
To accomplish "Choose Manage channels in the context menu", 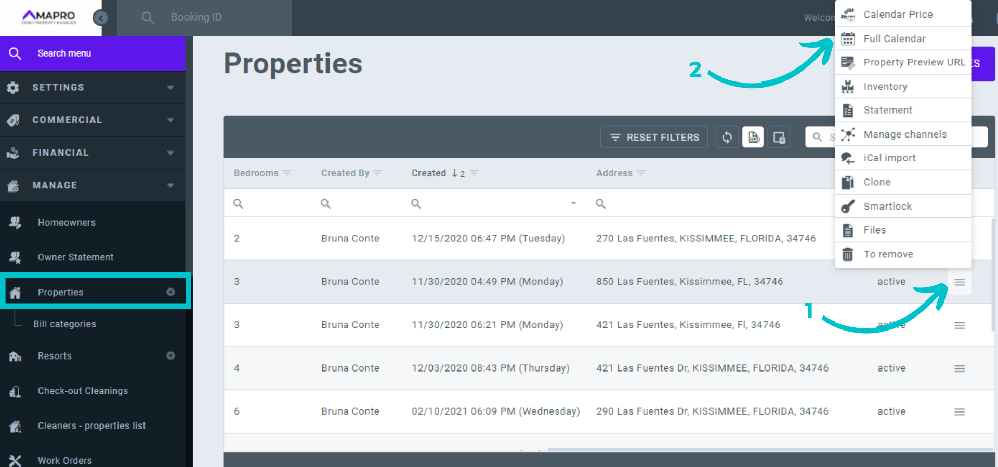I will tap(904, 134).
